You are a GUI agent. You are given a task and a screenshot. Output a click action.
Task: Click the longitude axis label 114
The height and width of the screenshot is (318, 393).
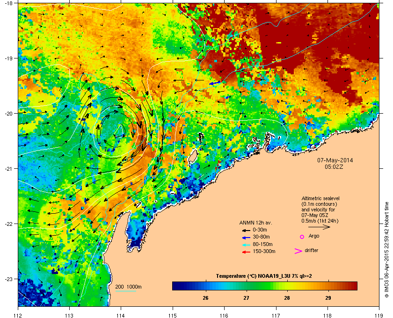[x=121, y=316]
